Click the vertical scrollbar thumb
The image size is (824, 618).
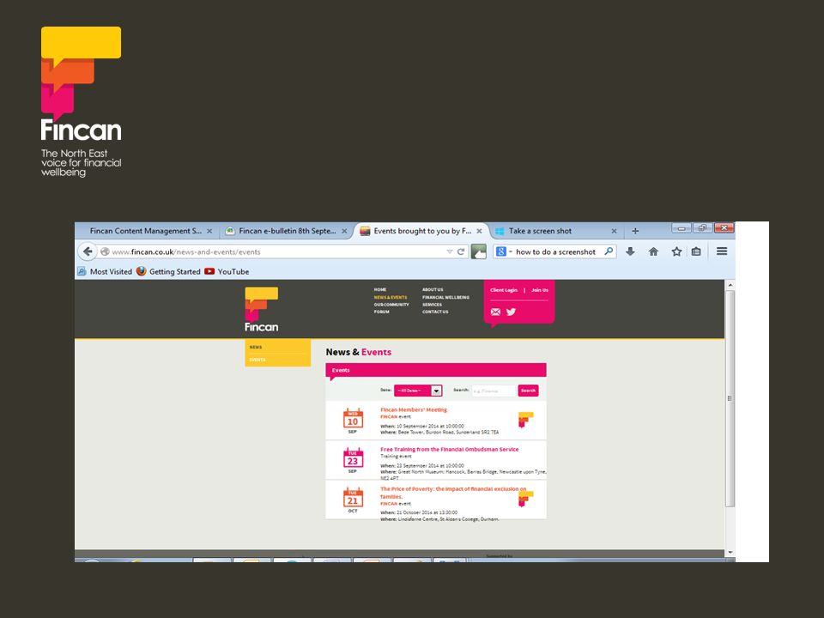(730, 398)
